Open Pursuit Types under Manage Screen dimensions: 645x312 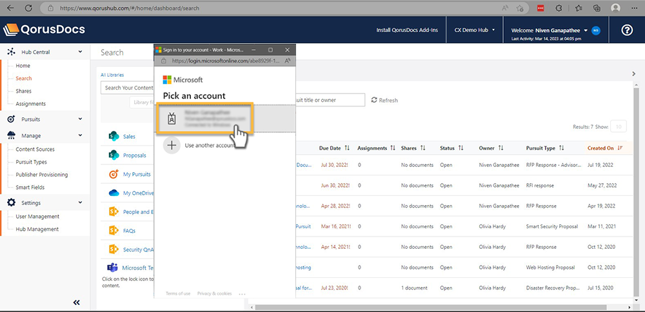click(x=31, y=162)
